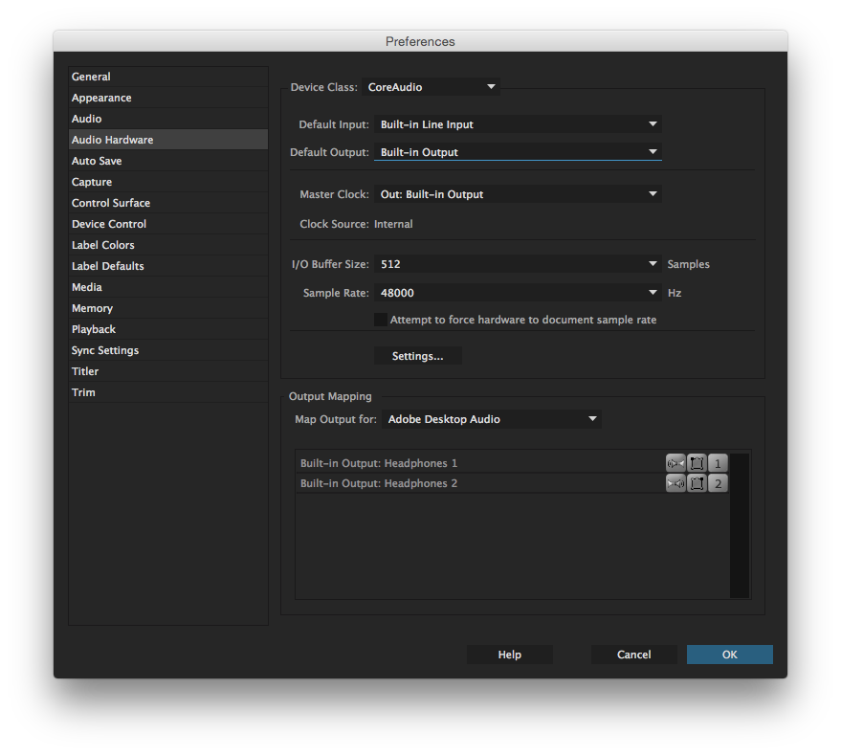
Task: Select the Built-in Output: Headphones 1 row
Action: pos(512,463)
